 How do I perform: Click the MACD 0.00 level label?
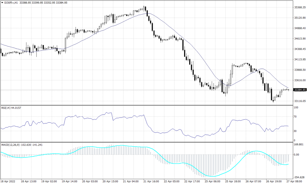tap(297, 155)
